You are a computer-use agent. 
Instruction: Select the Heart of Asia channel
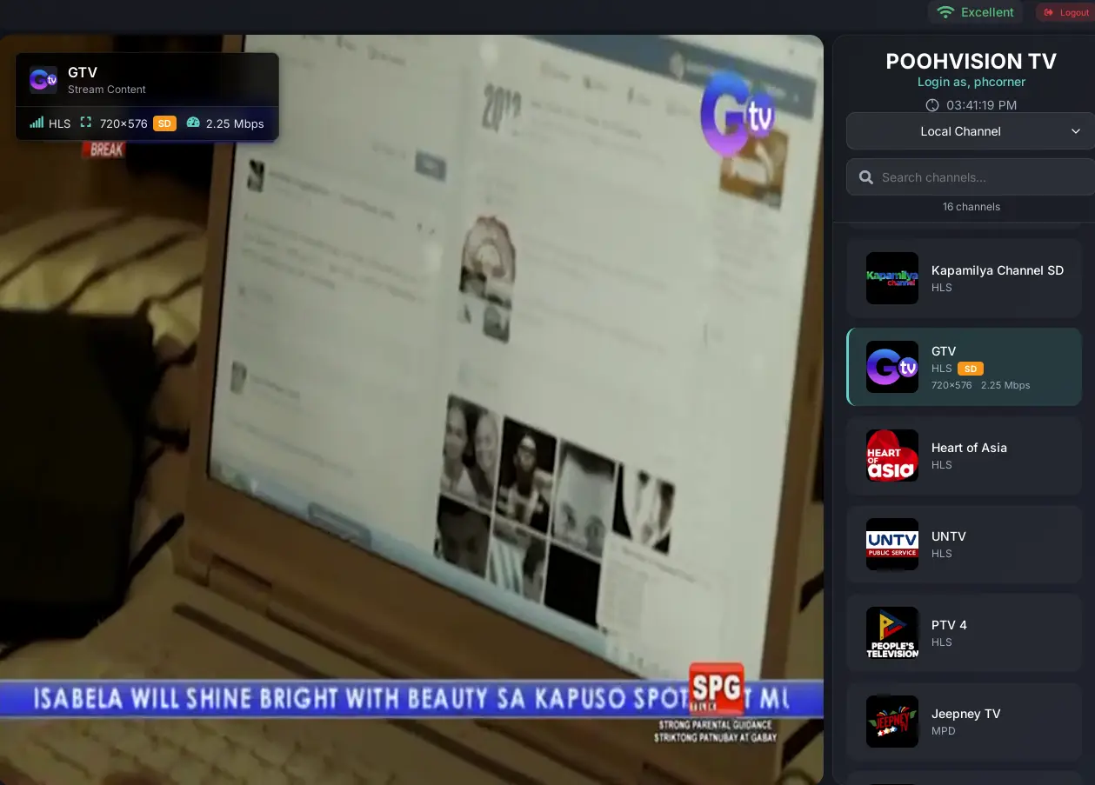(964, 456)
